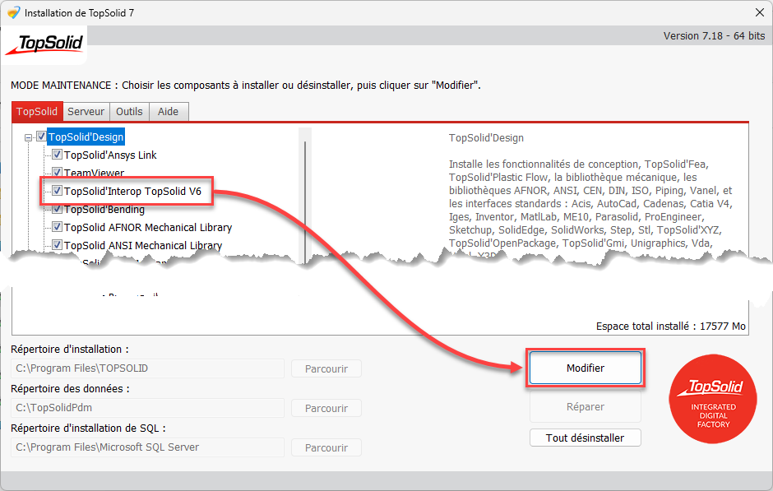Image resolution: width=773 pixels, height=491 pixels.
Task: Open the Aide tab
Action: coord(168,112)
